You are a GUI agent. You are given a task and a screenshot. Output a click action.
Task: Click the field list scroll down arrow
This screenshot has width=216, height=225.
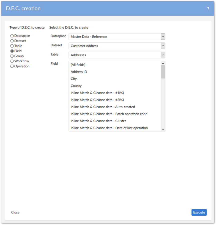coord(163,129)
